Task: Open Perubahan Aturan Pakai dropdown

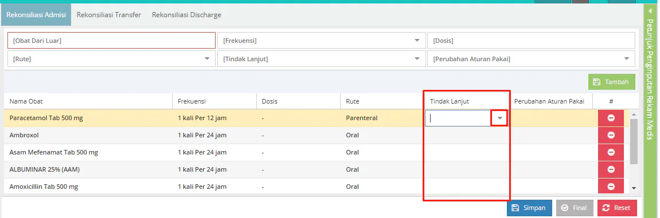Action: 626,59
